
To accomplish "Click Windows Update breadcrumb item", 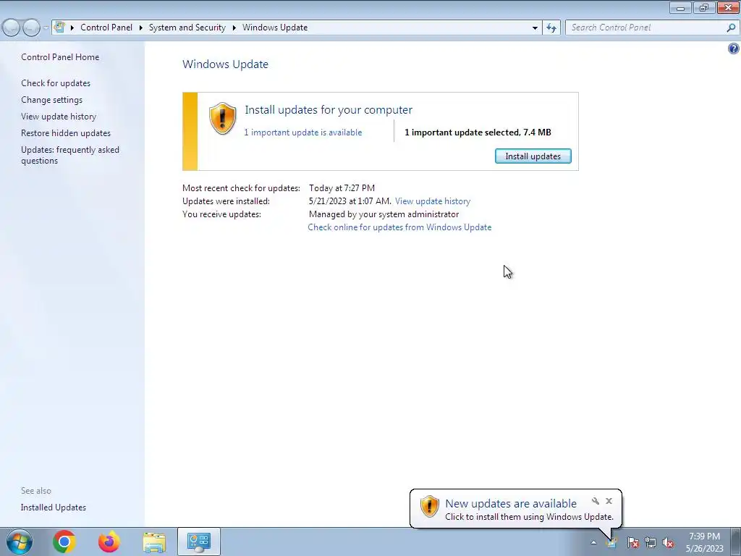I will [x=275, y=28].
